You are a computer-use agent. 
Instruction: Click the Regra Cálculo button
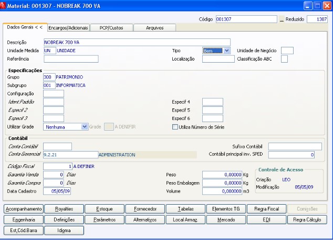click(x=307, y=220)
